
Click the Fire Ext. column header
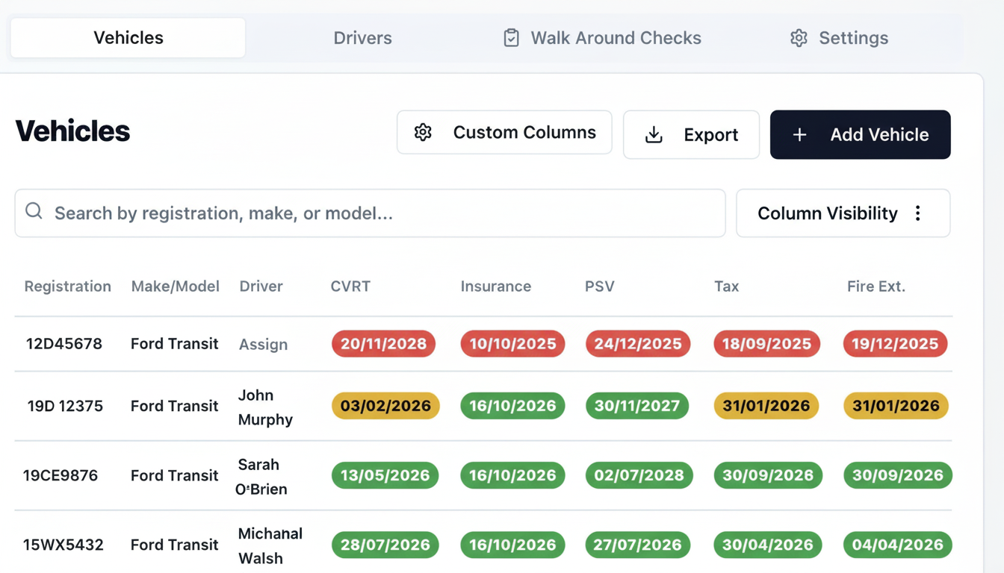(x=876, y=286)
